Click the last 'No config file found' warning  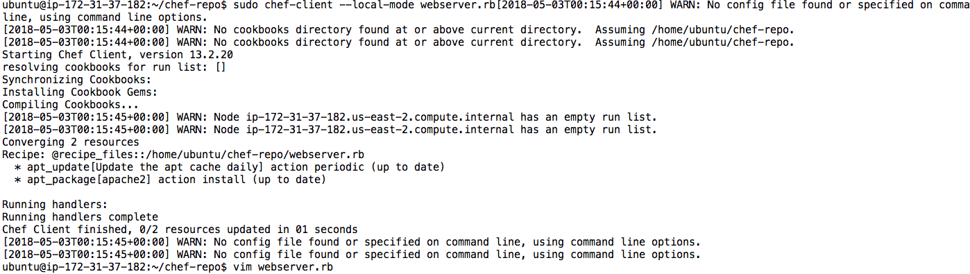351,255
